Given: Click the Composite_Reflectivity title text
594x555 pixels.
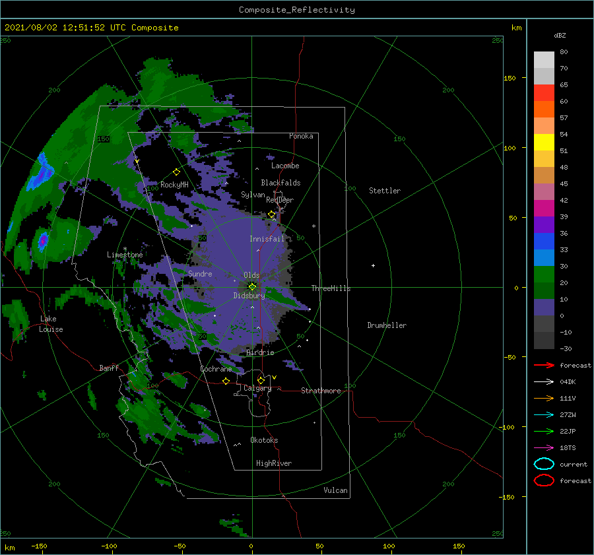Looking at the screenshot, I should pyautogui.click(x=296, y=10).
